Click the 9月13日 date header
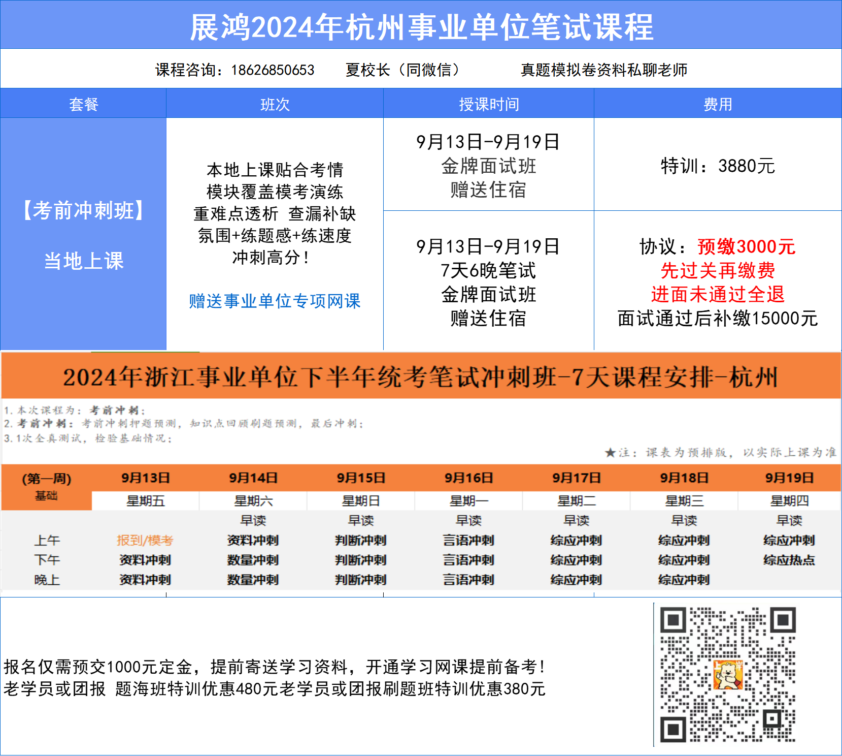Viewport: 842px width, 756px height. point(145,478)
